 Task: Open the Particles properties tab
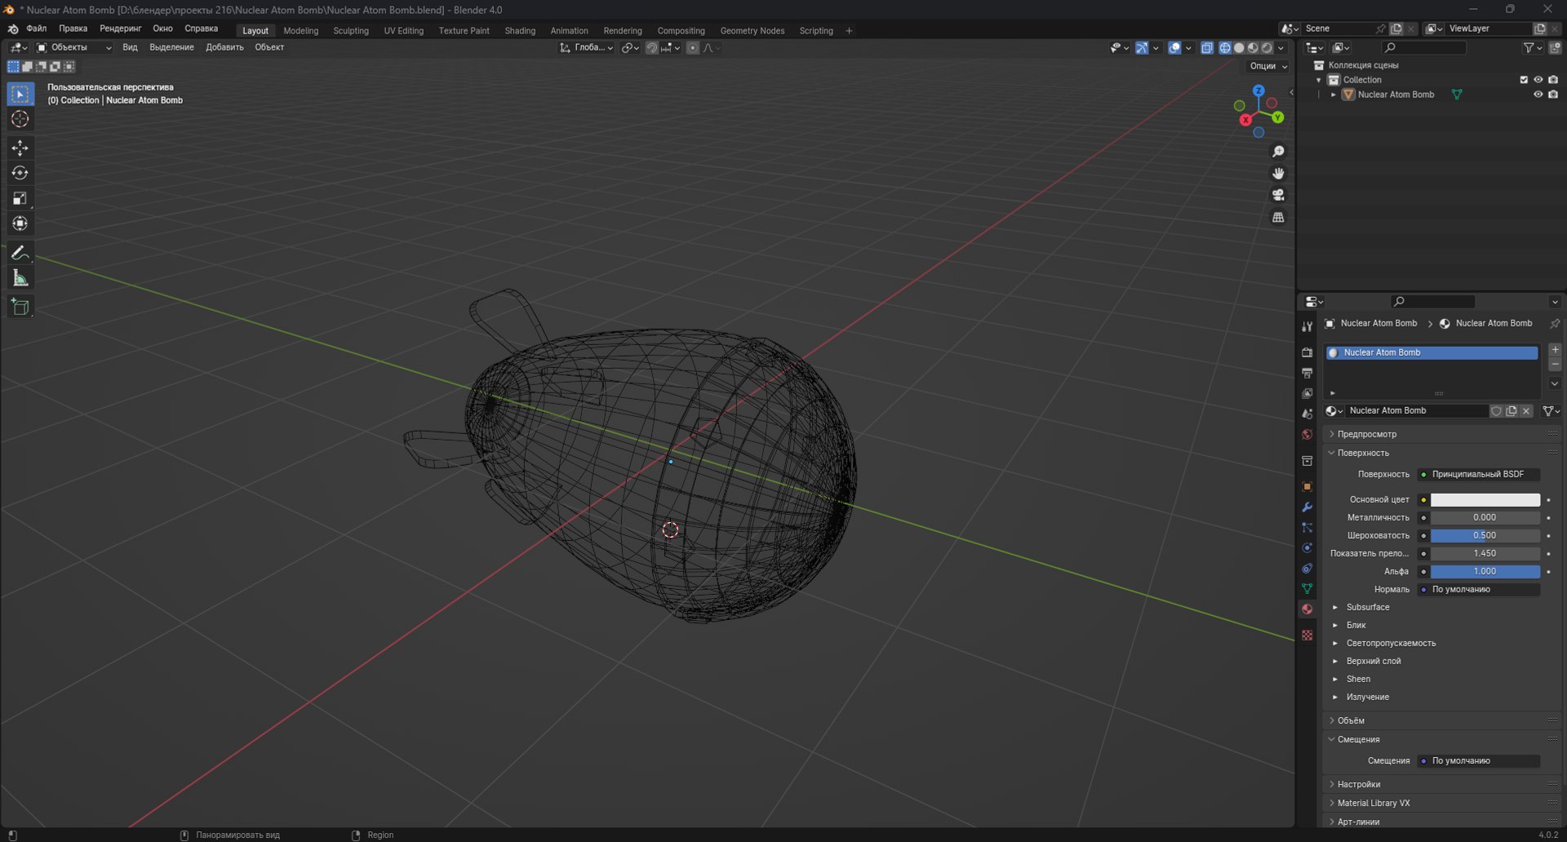coord(1307,527)
